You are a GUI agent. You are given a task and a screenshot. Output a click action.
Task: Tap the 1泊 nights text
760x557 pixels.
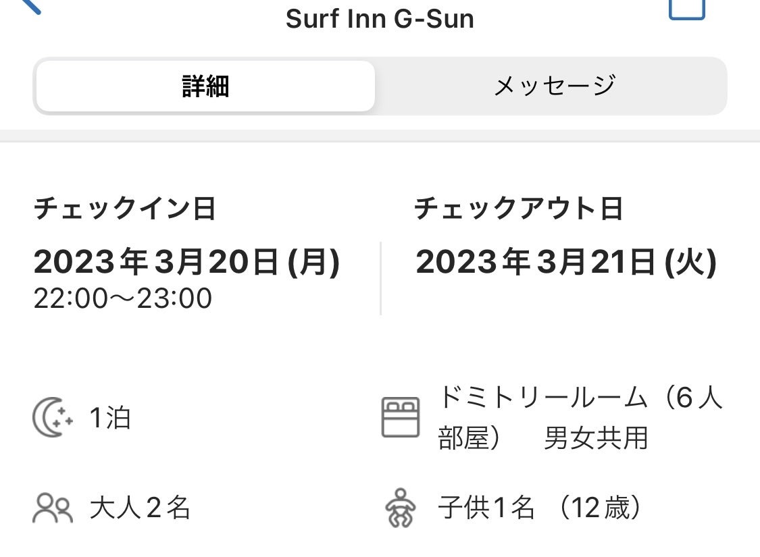coord(110,419)
